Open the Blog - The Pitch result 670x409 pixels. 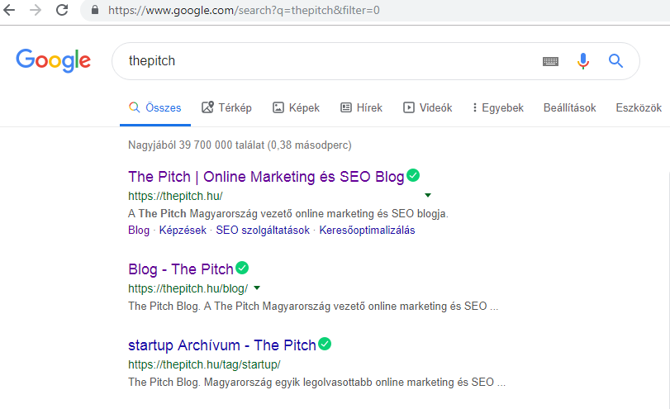pos(181,269)
